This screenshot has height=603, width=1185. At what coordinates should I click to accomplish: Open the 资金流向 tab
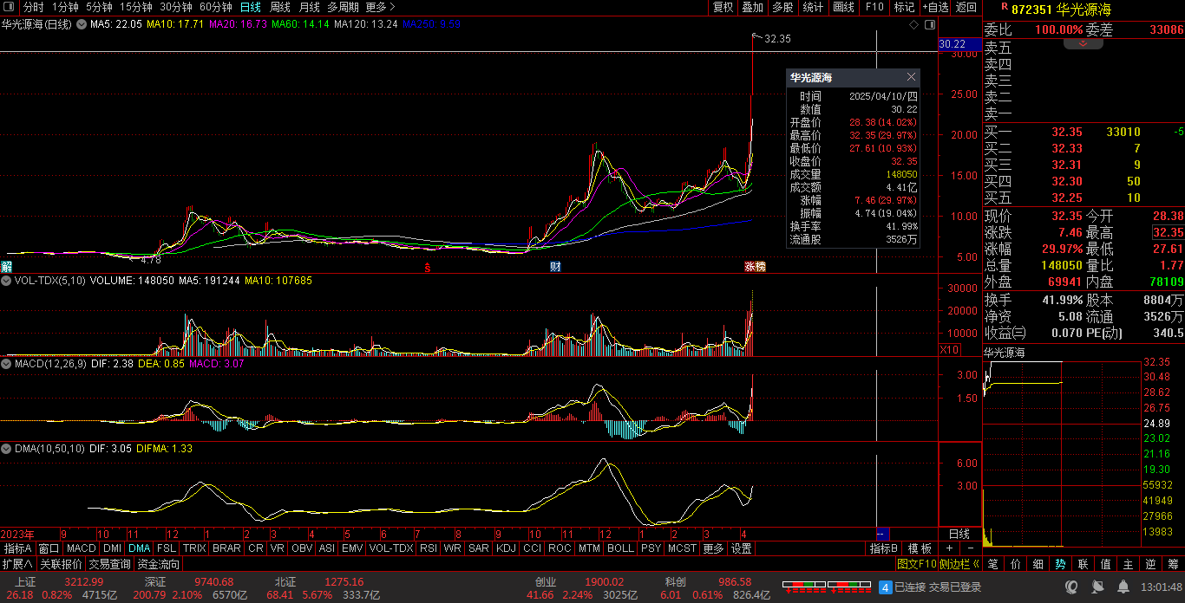tap(158, 564)
